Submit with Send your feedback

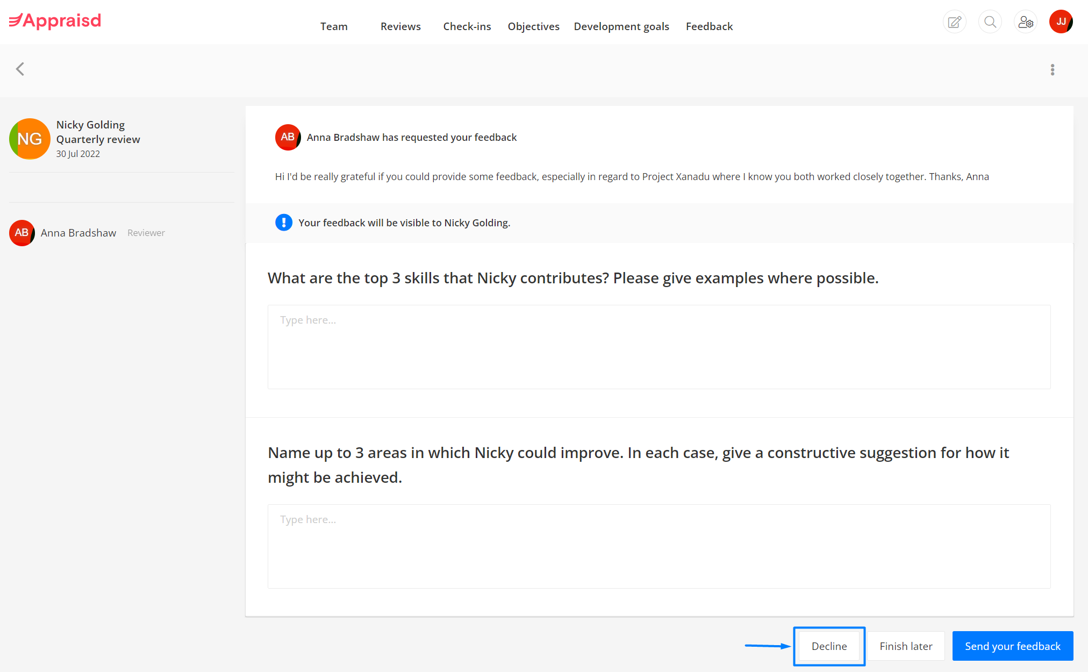(1013, 646)
